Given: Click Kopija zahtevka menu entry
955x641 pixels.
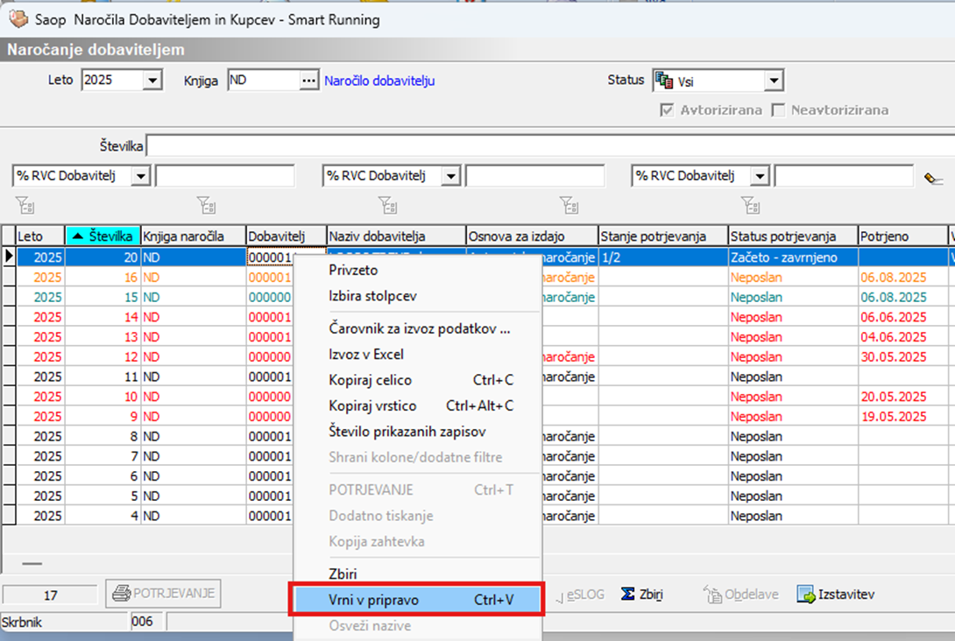Looking at the screenshot, I should tap(417, 542).
